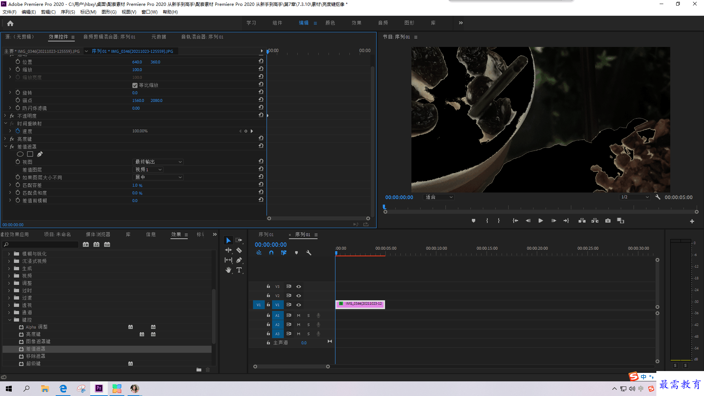
Task: Collapse 差值遮罩 effect properties
Action: [x=5, y=147]
